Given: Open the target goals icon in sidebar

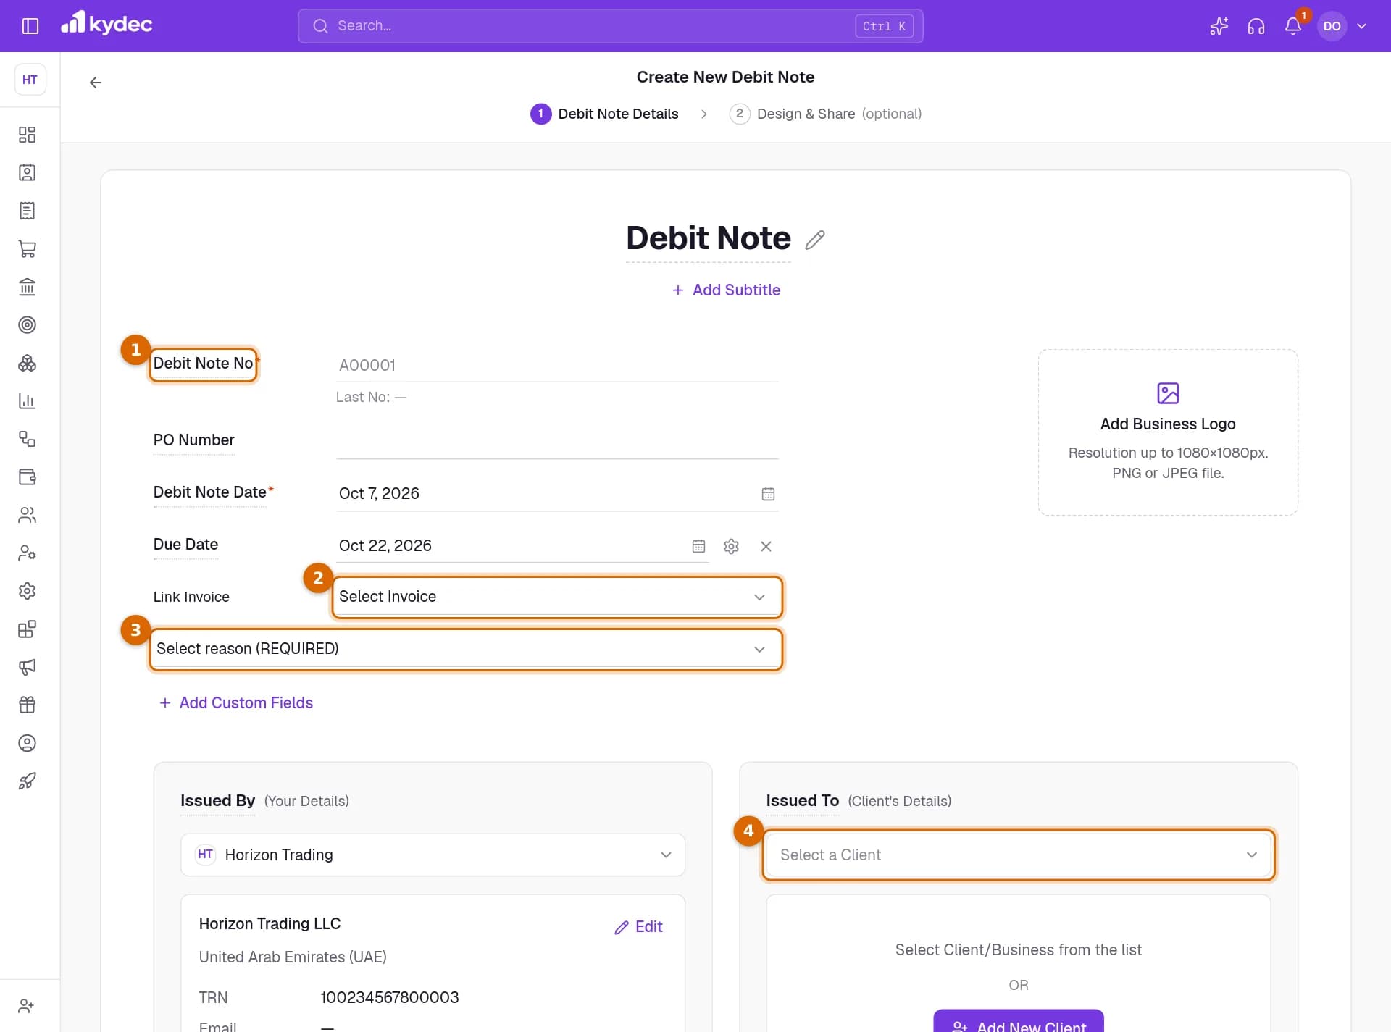Looking at the screenshot, I should (x=27, y=324).
